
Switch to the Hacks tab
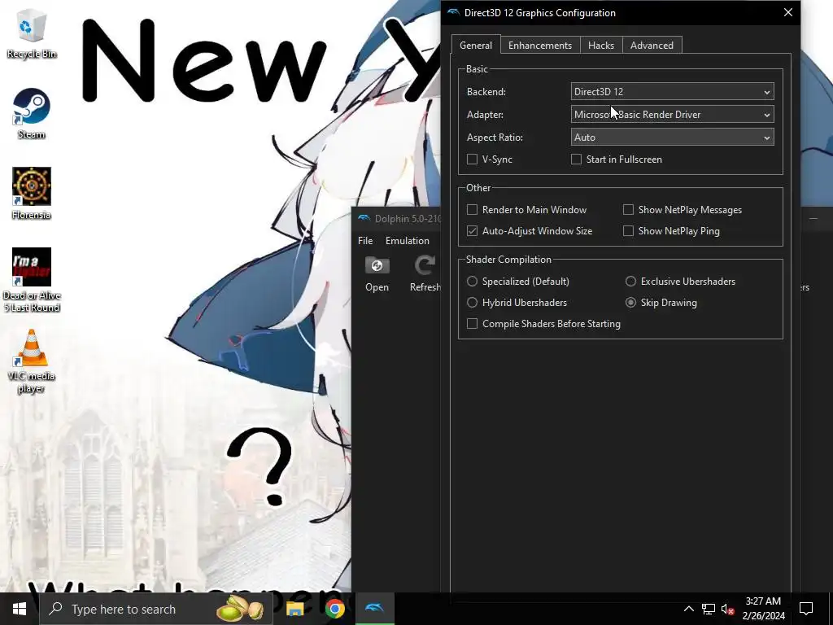pyautogui.click(x=601, y=46)
